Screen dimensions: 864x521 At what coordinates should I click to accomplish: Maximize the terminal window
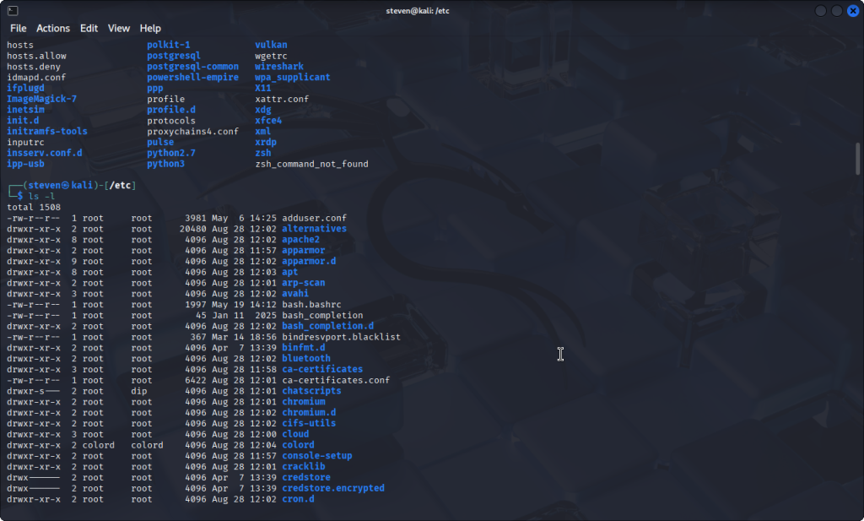pyautogui.click(x=836, y=10)
